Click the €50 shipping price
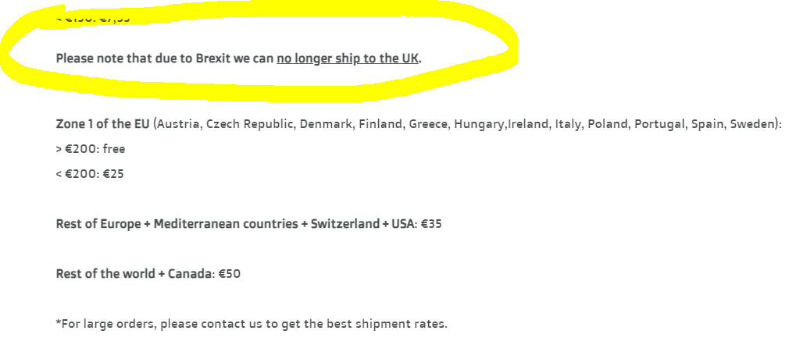 pyautogui.click(x=230, y=273)
